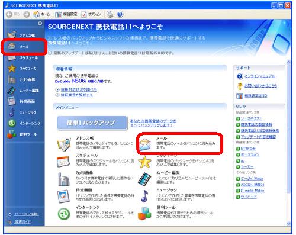Go to ホーム via the toolbar
This screenshot has width=296, height=235.
(41, 14)
